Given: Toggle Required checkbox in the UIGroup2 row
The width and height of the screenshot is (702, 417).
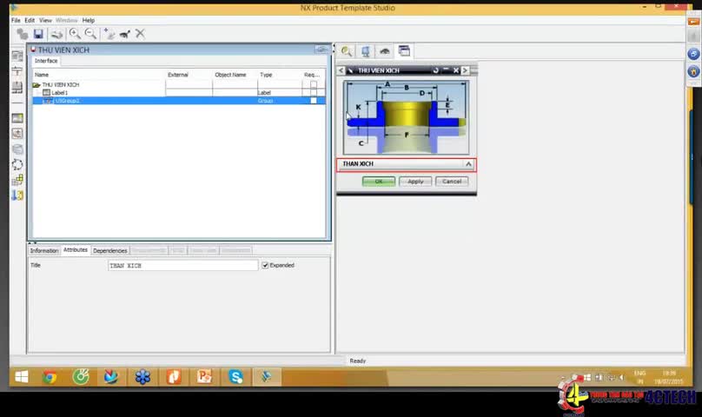Looking at the screenshot, I should [x=314, y=100].
